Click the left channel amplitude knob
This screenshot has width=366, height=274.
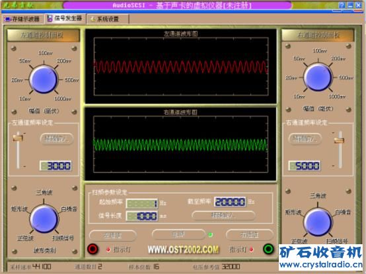[44, 79]
